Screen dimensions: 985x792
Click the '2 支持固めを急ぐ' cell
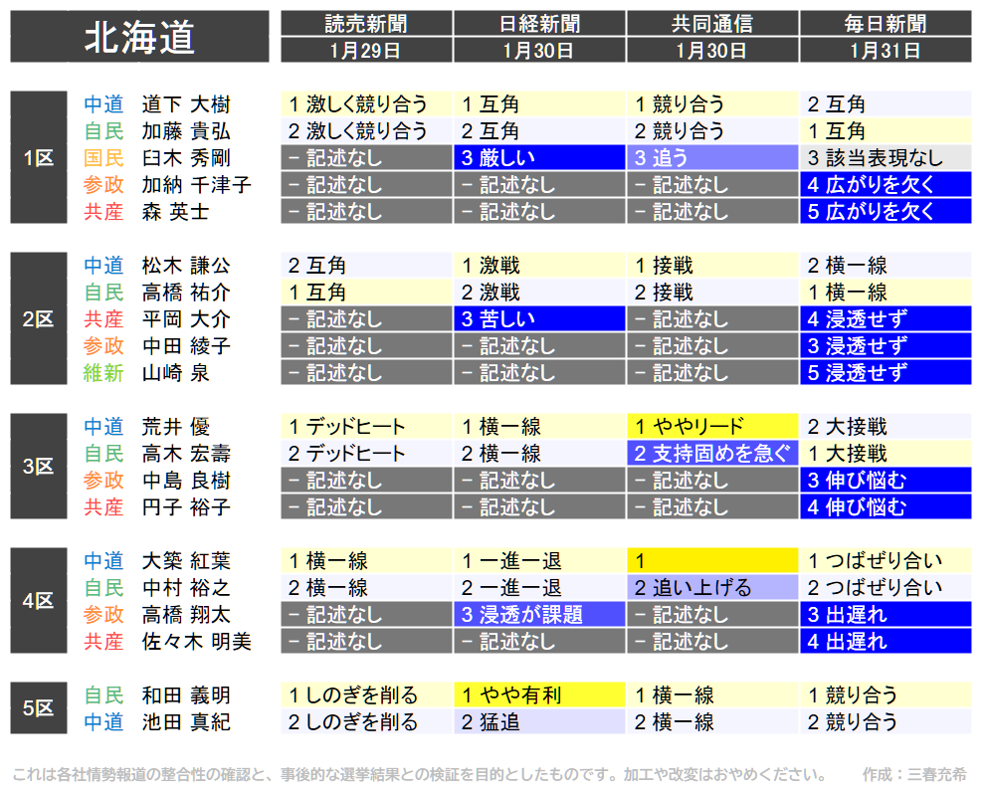coord(712,453)
